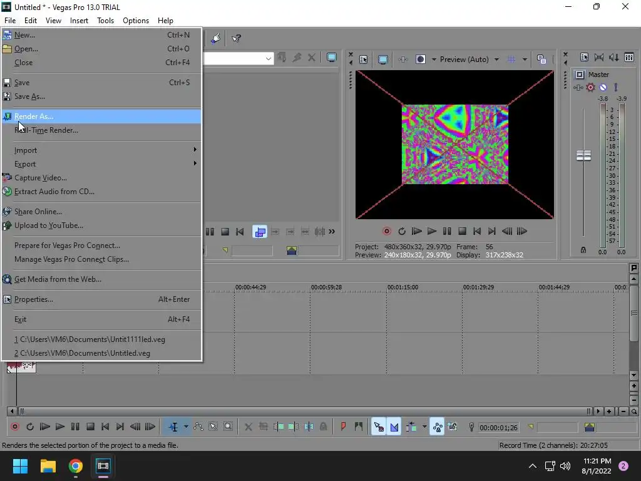Open File Explorer from the taskbar
The image size is (641, 481).
pyautogui.click(x=48, y=466)
